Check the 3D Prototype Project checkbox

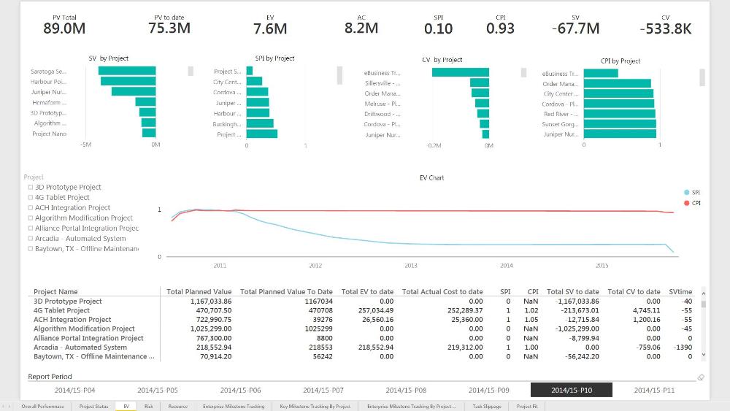pos(31,188)
